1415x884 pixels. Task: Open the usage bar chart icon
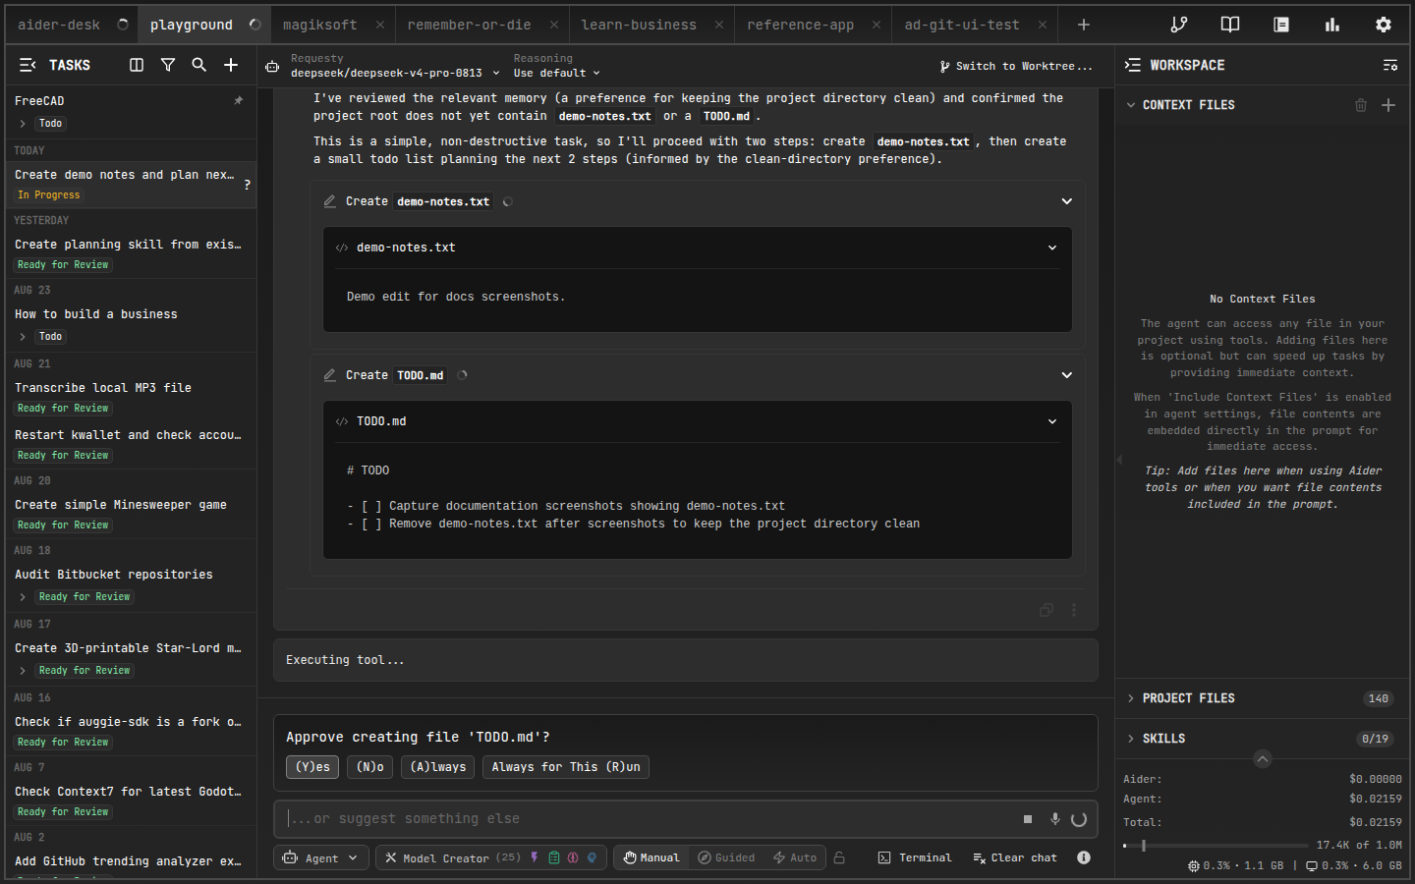click(1332, 25)
